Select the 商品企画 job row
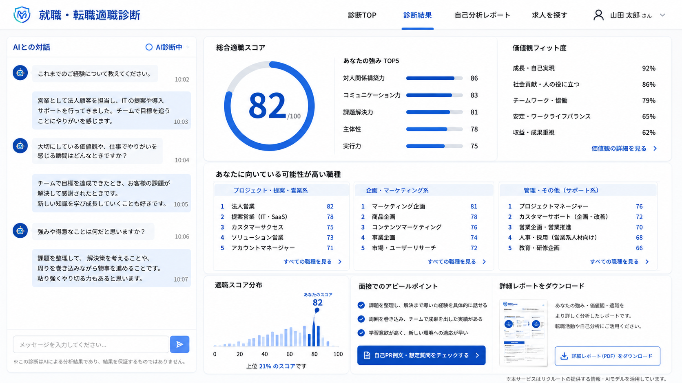Viewport: 682px width, 383px height. pos(419,217)
